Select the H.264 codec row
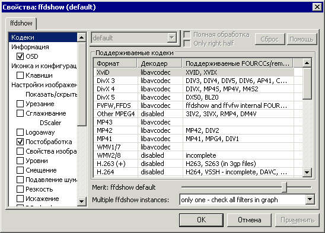Viewport: 325px width, 233px height. 193,172
